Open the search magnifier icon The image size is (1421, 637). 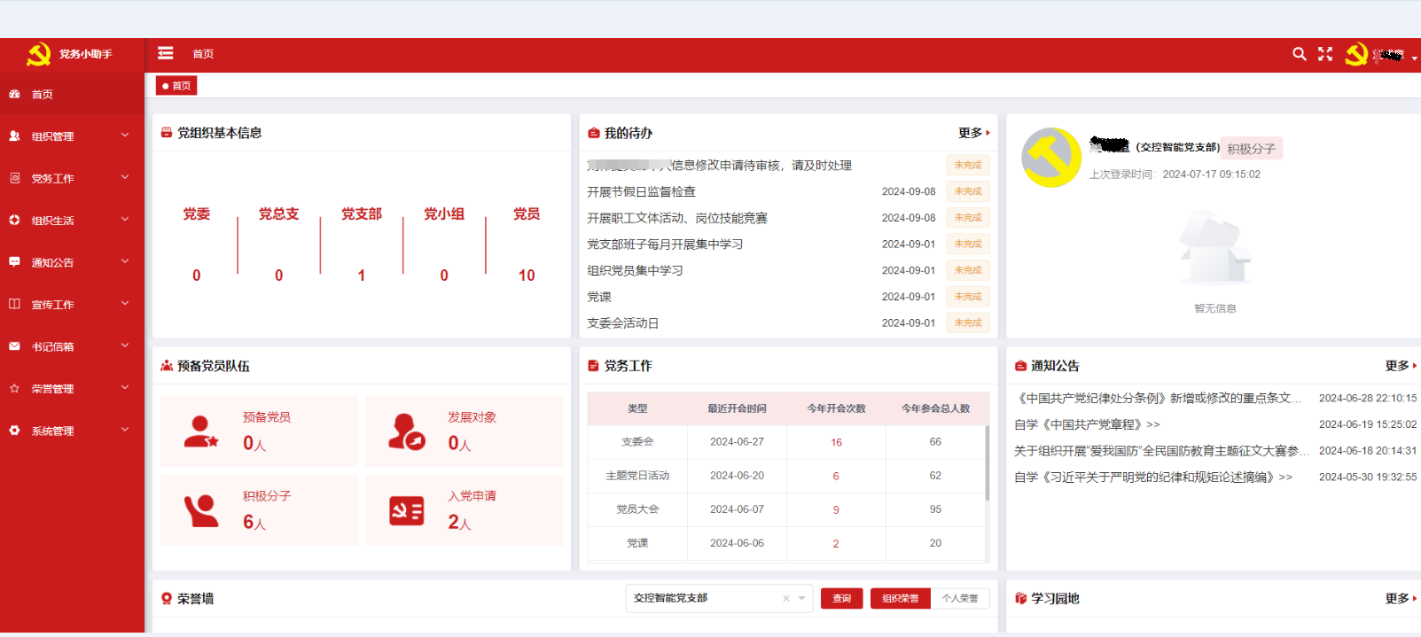[1300, 54]
